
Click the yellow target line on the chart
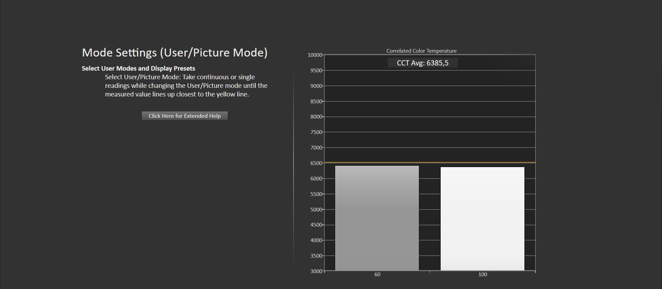[x=430, y=162]
